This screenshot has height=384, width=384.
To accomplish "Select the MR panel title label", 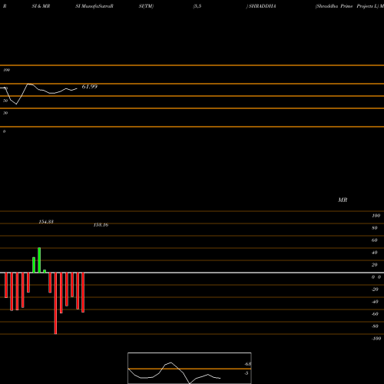I will tap(343, 200).
